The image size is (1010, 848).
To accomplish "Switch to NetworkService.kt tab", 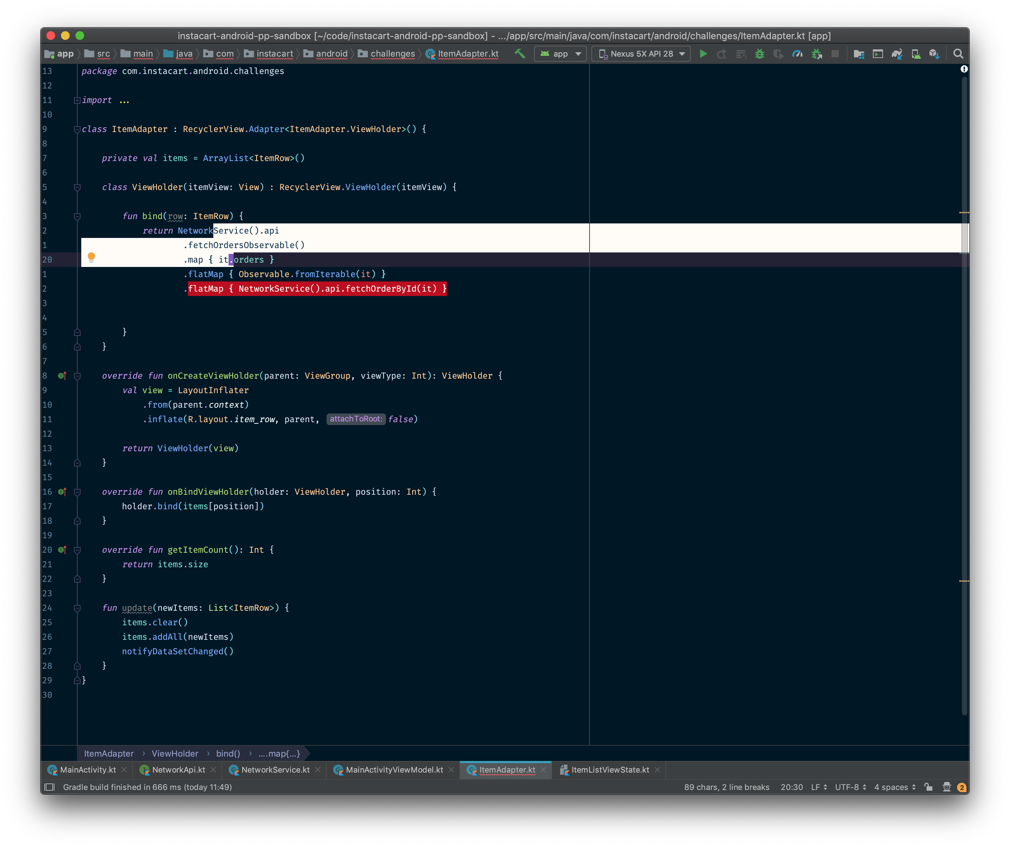I will point(275,770).
